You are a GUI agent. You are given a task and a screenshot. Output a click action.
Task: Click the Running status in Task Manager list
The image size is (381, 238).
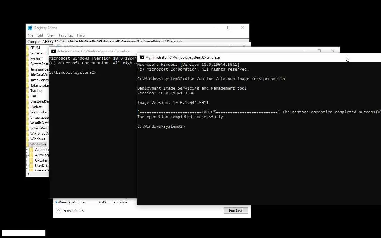click(x=120, y=202)
